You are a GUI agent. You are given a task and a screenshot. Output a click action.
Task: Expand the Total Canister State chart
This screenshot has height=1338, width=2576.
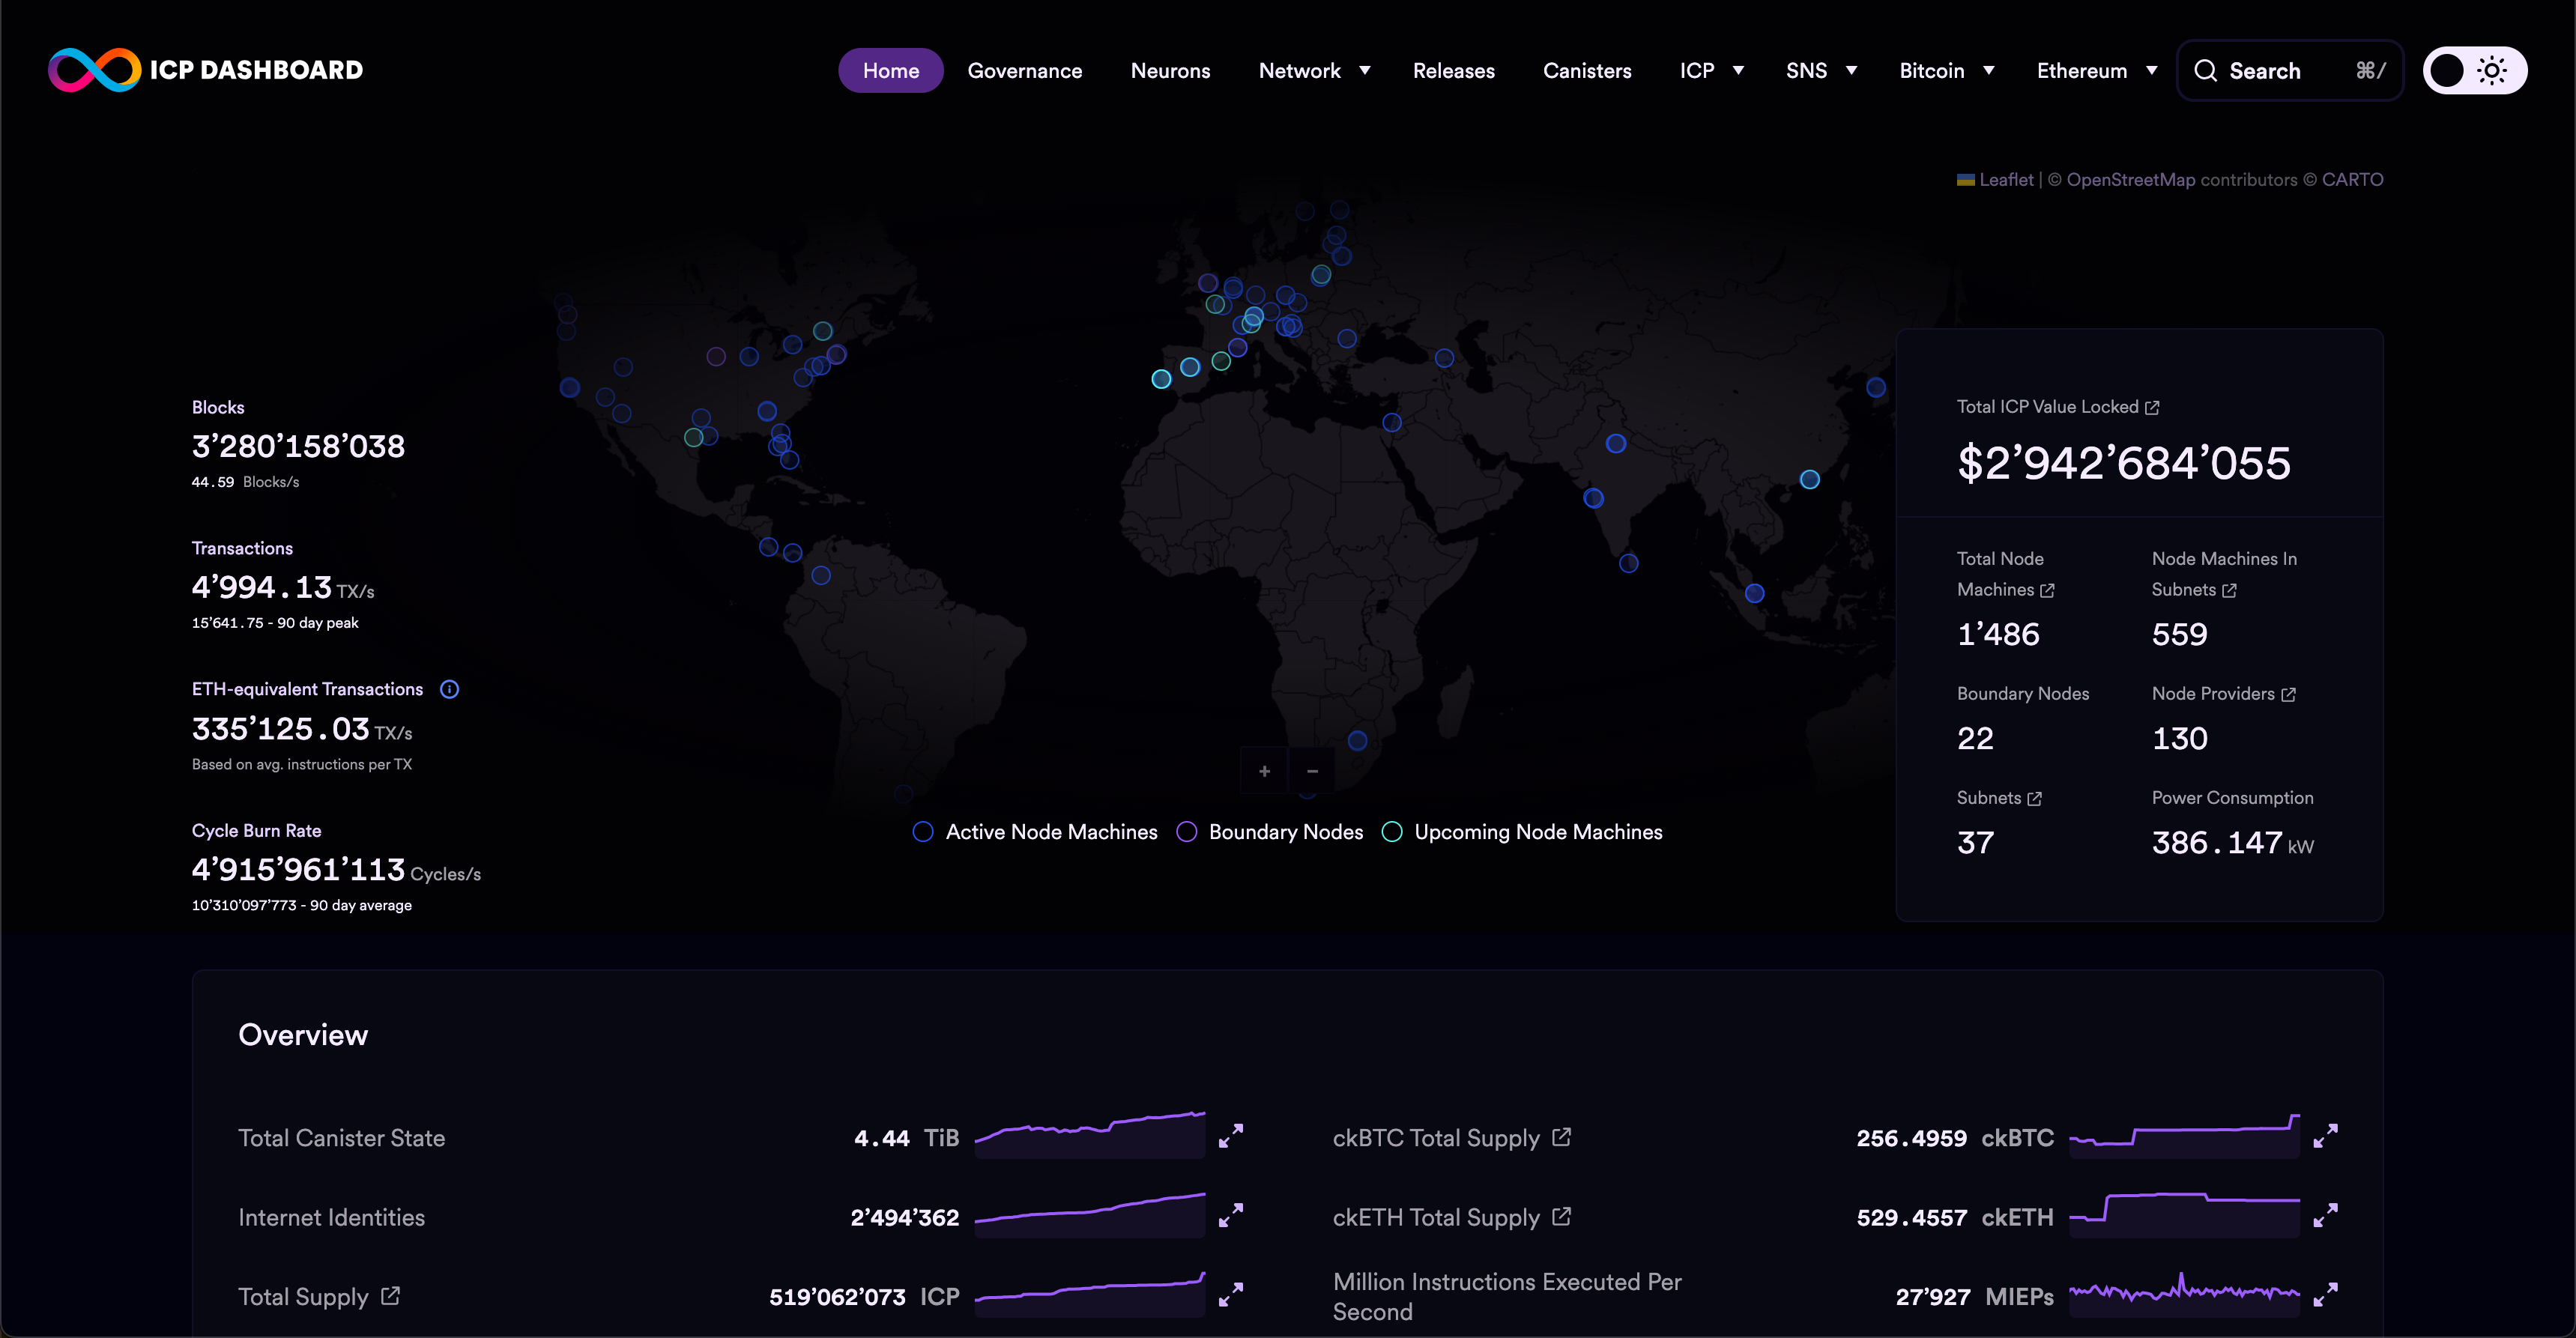(x=1230, y=1136)
